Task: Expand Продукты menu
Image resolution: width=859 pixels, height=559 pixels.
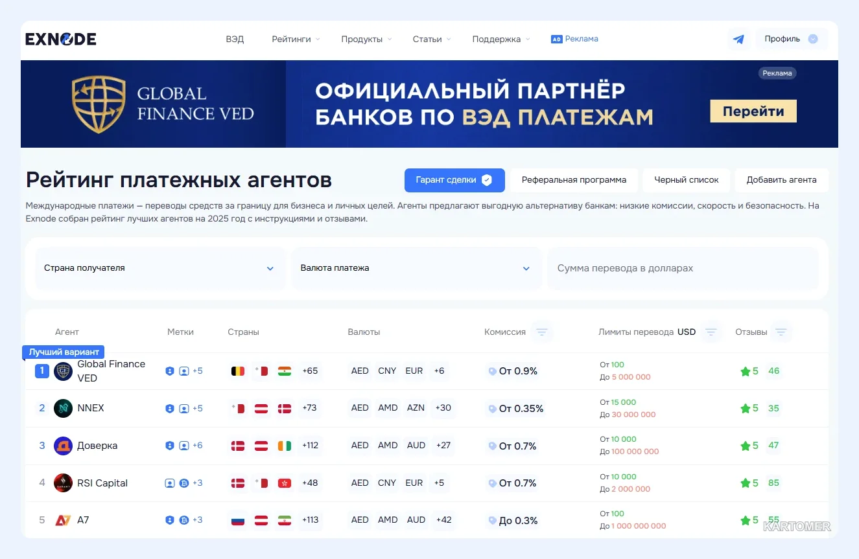Action: pyautogui.click(x=366, y=39)
